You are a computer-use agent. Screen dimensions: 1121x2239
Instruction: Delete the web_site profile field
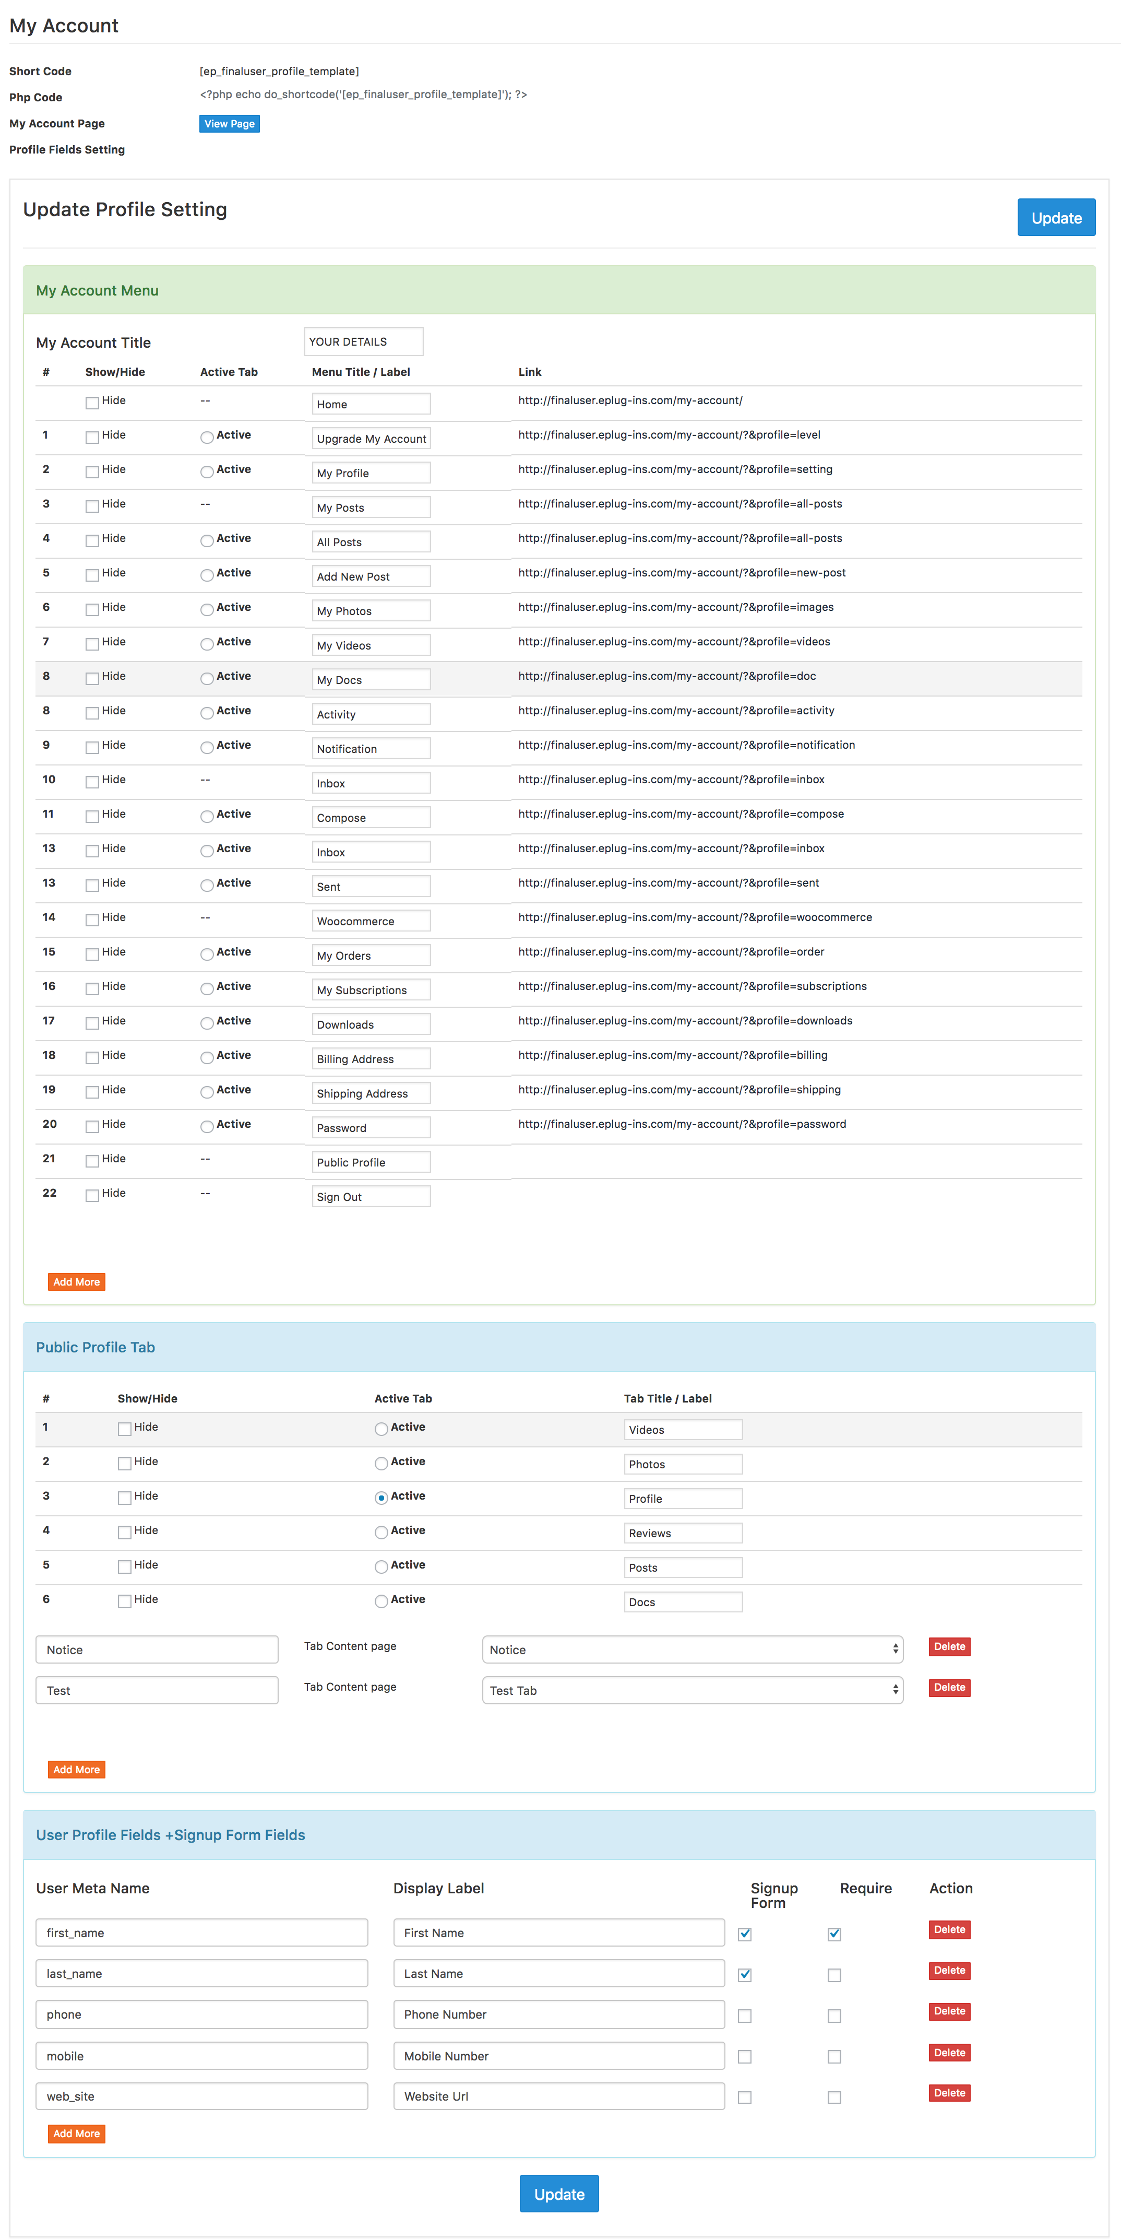click(949, 2093)
